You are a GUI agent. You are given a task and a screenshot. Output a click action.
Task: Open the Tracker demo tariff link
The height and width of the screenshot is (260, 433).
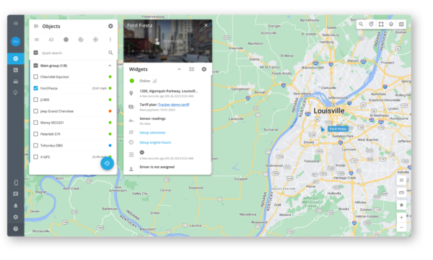(174, 105)
